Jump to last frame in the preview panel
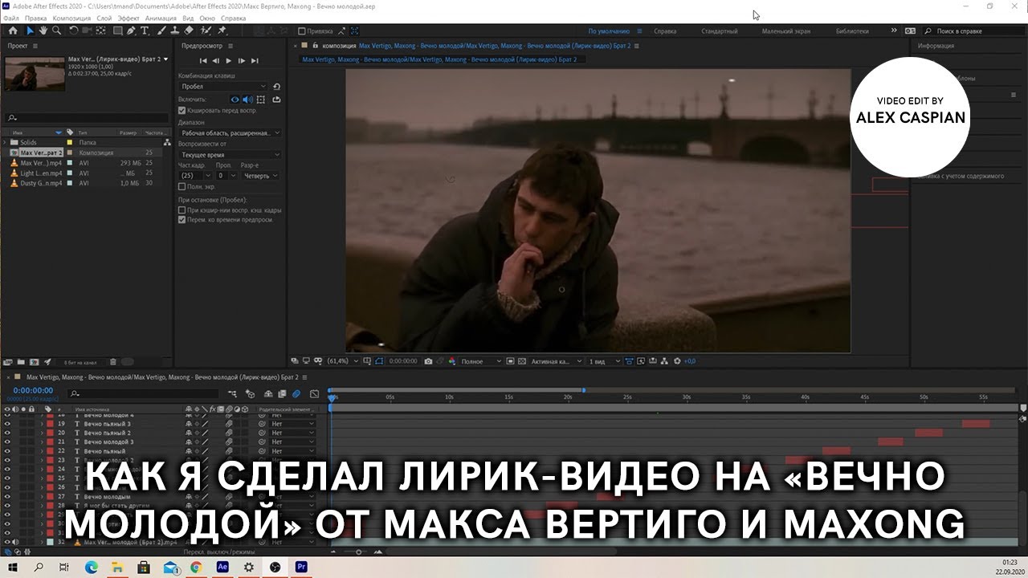This screenshot has height=578, width=1028. click(255, 61)
